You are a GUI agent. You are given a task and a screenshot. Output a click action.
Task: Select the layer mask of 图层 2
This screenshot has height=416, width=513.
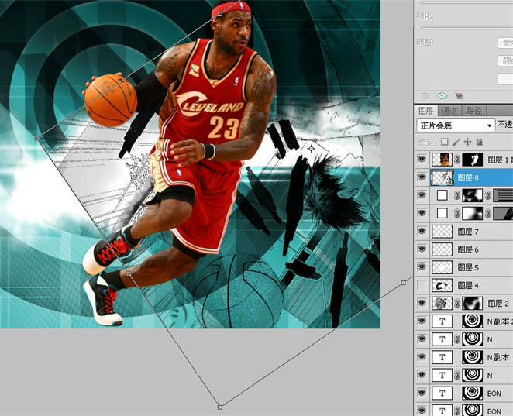coord(473,304)
